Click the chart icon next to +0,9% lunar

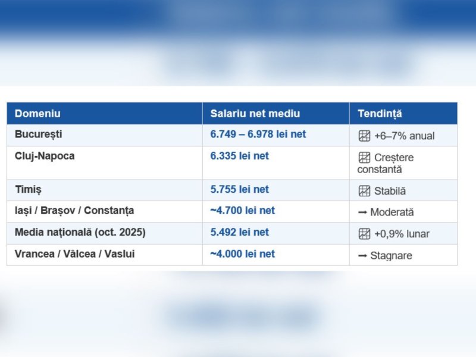pyautogui.click(x=364, y=234)
